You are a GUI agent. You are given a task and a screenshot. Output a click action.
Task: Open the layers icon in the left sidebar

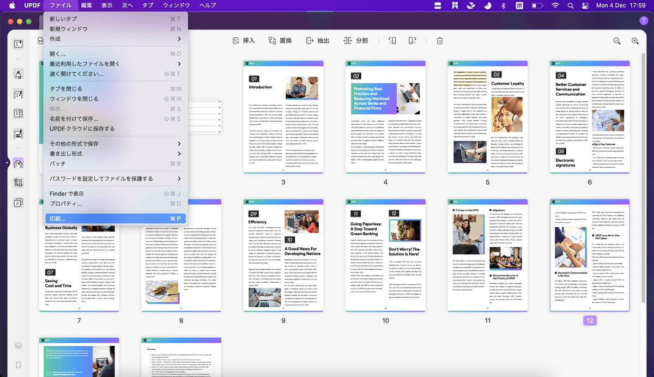(x=19, y=345)
